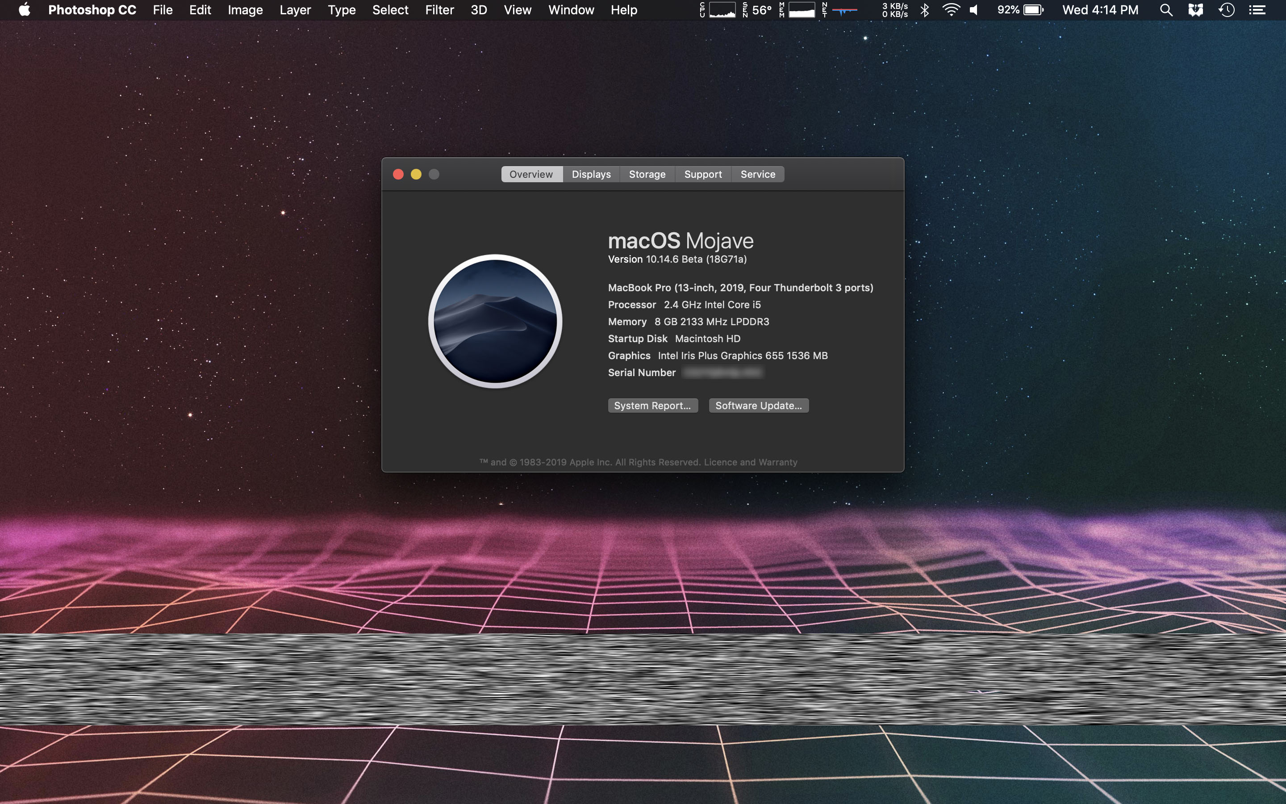Open the Wi-Fi status menu
Image resolution: width=1286 pixels, height=804 pixels.
click(x=951, y=10)
